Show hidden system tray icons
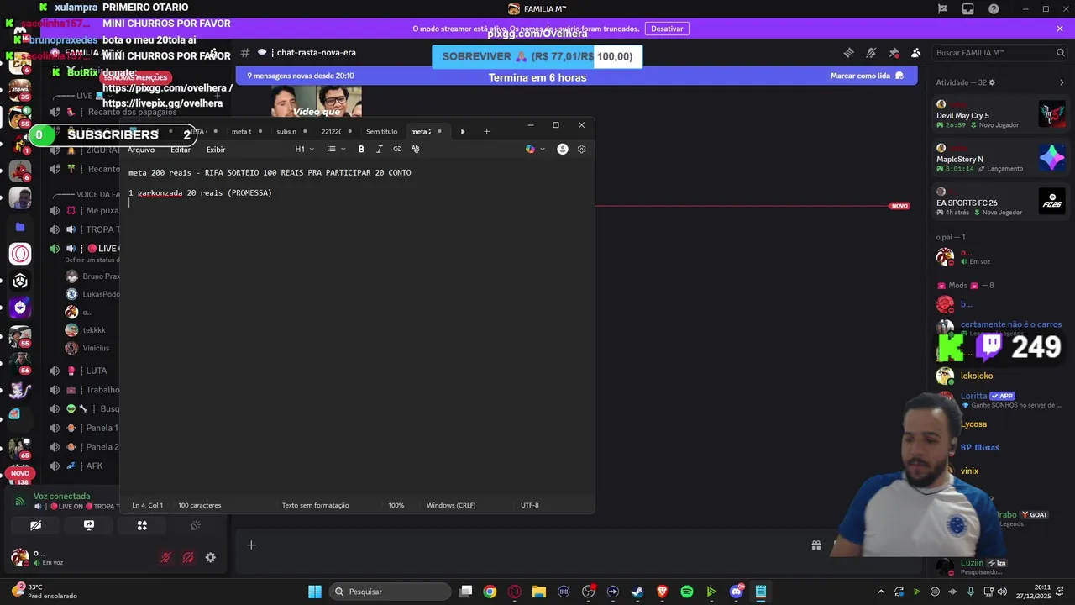This screenshot has height=605, width=1075. (881, 592)
